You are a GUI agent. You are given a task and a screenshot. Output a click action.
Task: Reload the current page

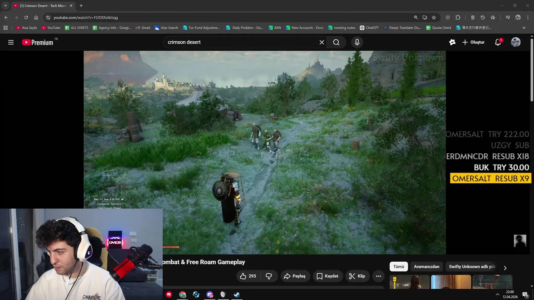coord(26,17)
